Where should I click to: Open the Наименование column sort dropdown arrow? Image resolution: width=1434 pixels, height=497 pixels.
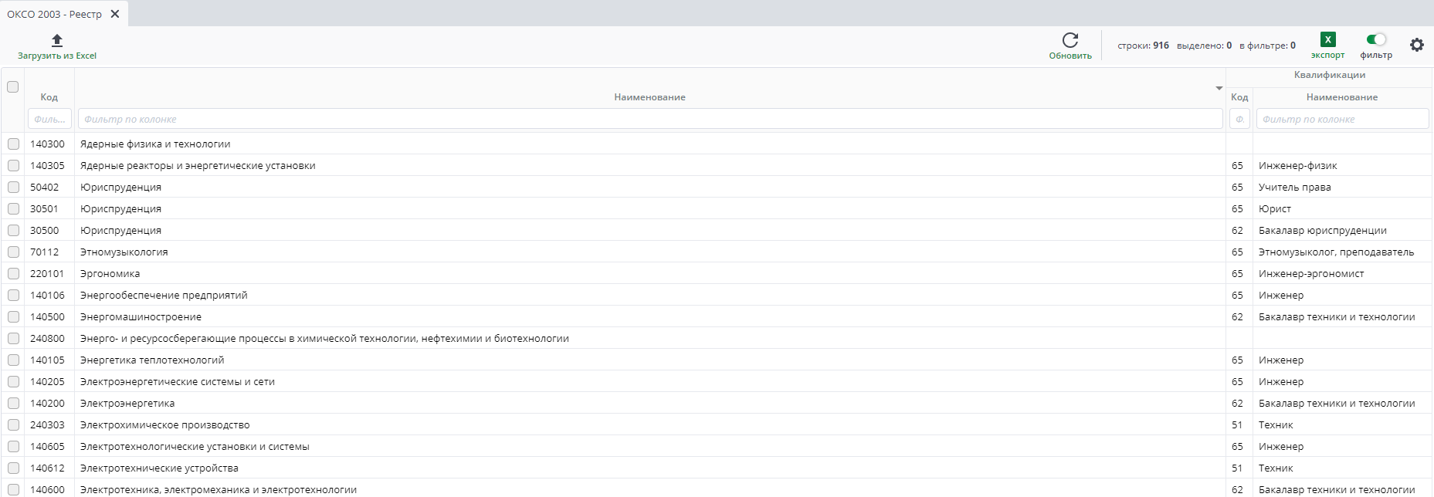coord(1219,88)
